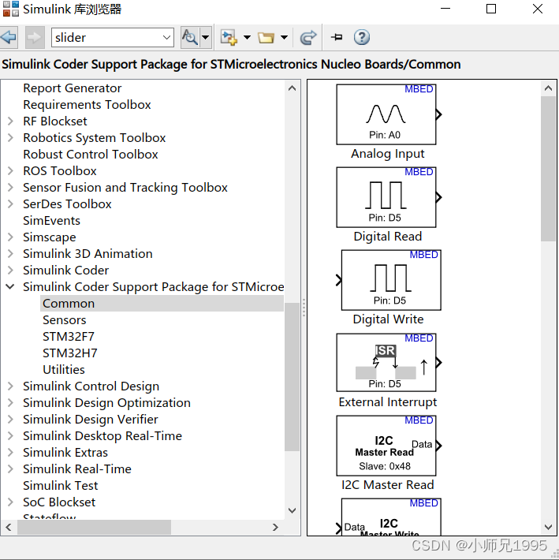This screenshot has width=559, height=560.
Task: Select the Common sublibrary
Action: coord(162,304)
